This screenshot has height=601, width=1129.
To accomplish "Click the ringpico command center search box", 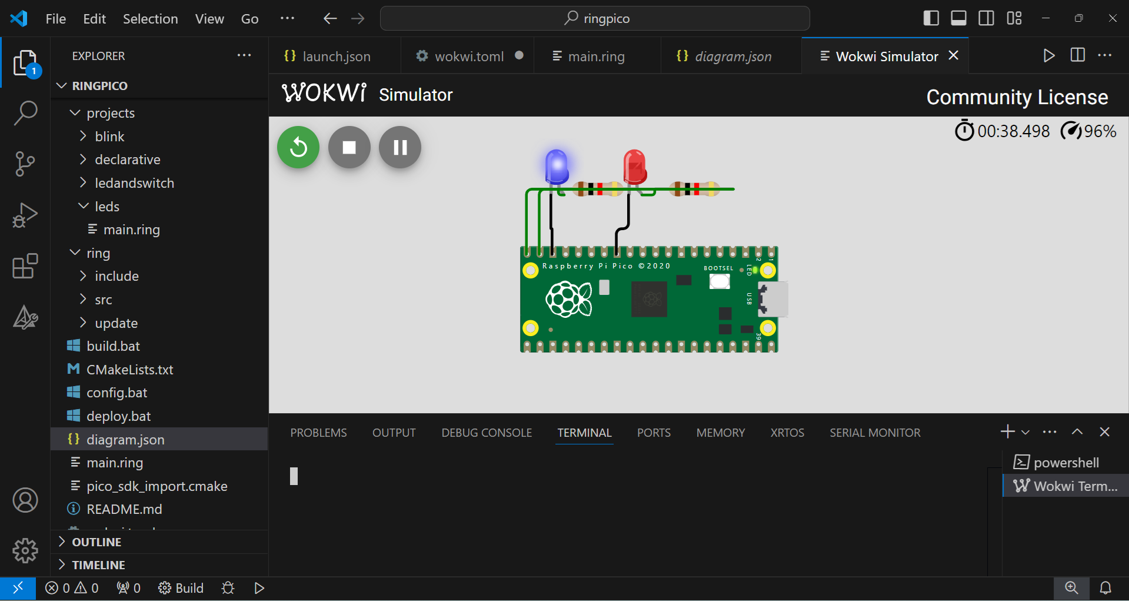I will (595, 19).
